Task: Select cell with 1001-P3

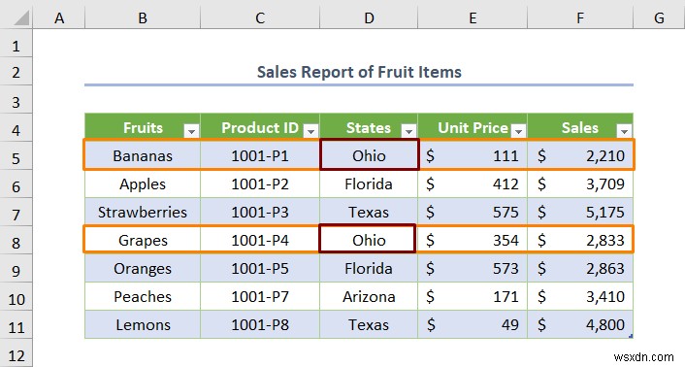Action: [x=260, y=212]
